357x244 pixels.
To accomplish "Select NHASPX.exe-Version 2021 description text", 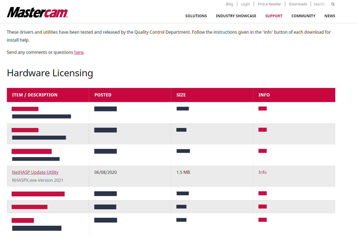I will 38,180.
